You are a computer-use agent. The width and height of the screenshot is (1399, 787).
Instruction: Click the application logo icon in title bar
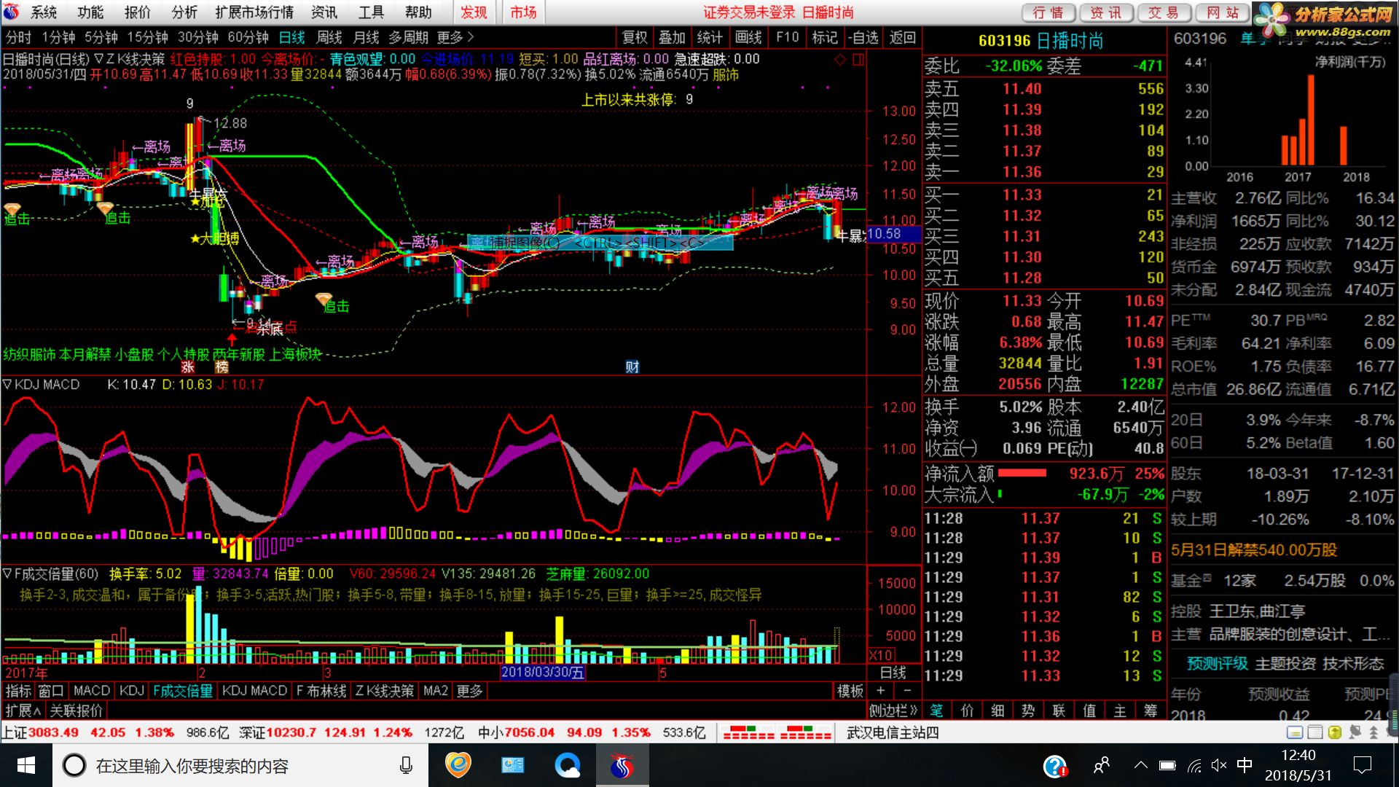pos(12,12)
